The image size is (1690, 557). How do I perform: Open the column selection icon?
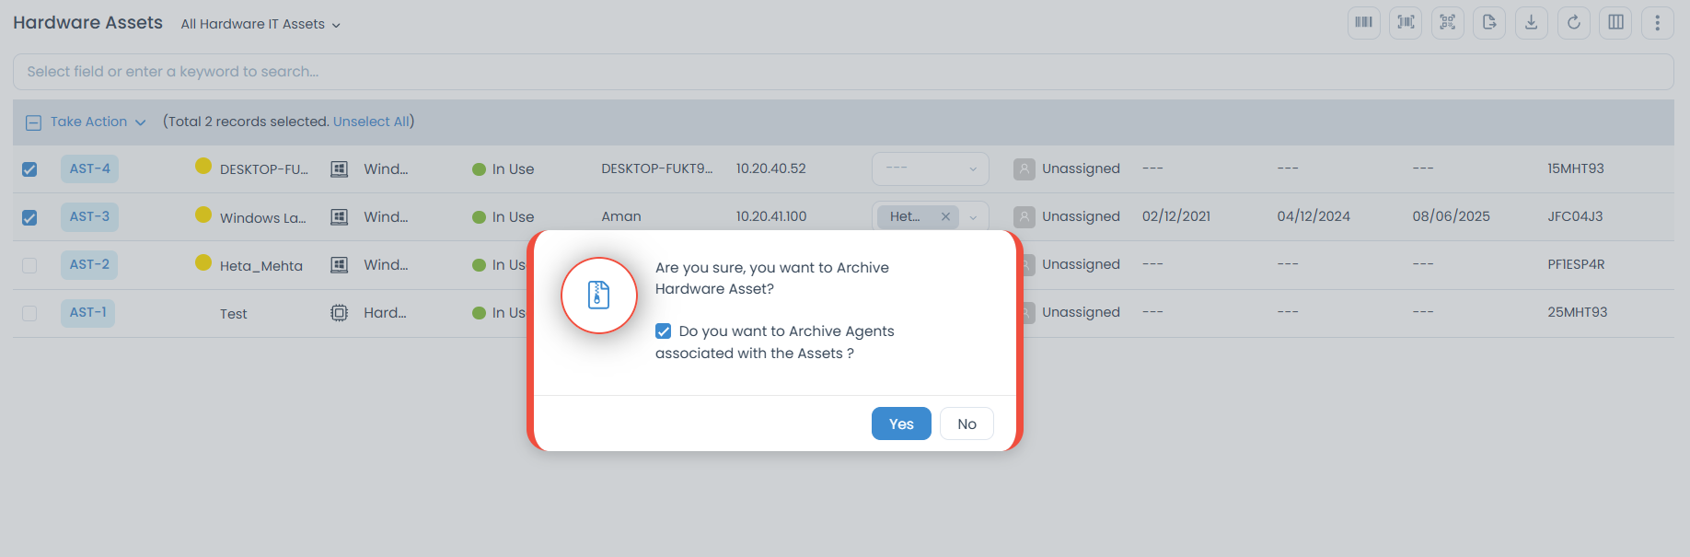tap(1615, 23)
